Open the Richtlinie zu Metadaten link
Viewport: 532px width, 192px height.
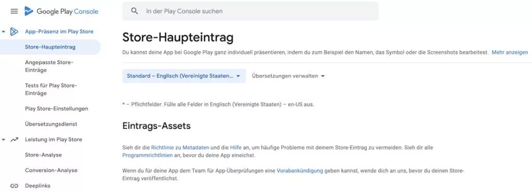(x=180, y=148)
